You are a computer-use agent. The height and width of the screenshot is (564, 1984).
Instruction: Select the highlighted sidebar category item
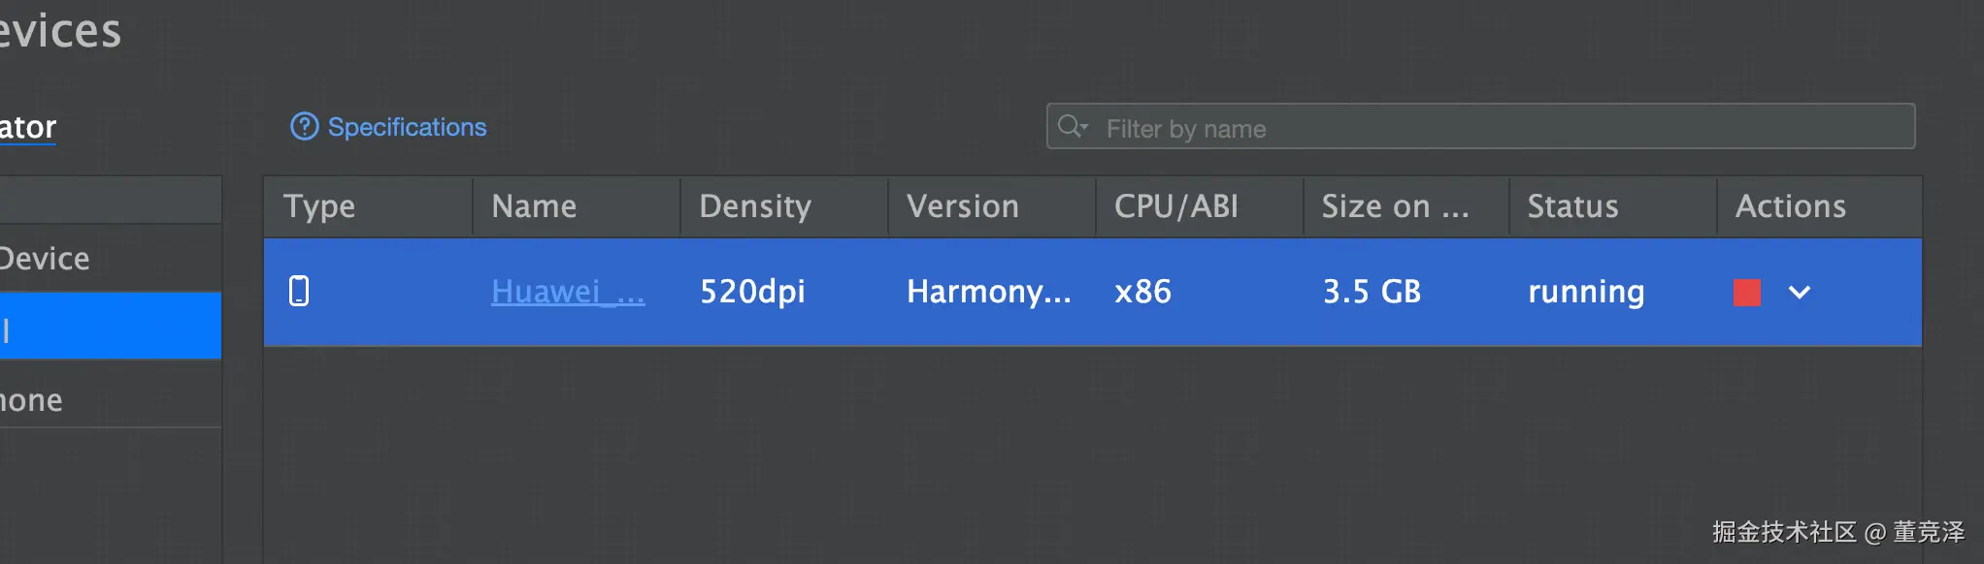[107, 328]
